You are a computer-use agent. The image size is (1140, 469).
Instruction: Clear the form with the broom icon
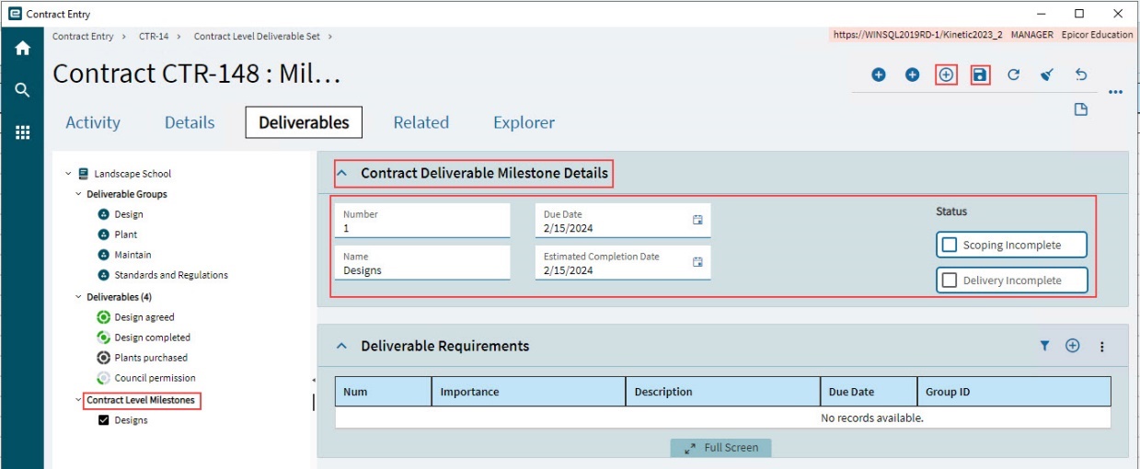(x=1047, y=75)
